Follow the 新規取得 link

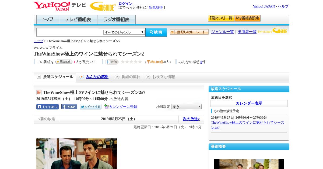tap(156, 8)
